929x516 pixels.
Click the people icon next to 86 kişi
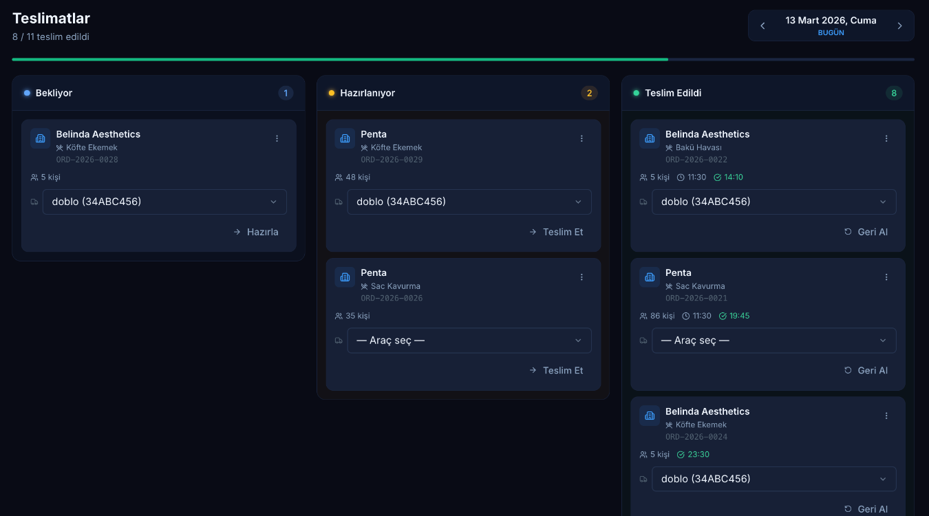tap(643, 316)
